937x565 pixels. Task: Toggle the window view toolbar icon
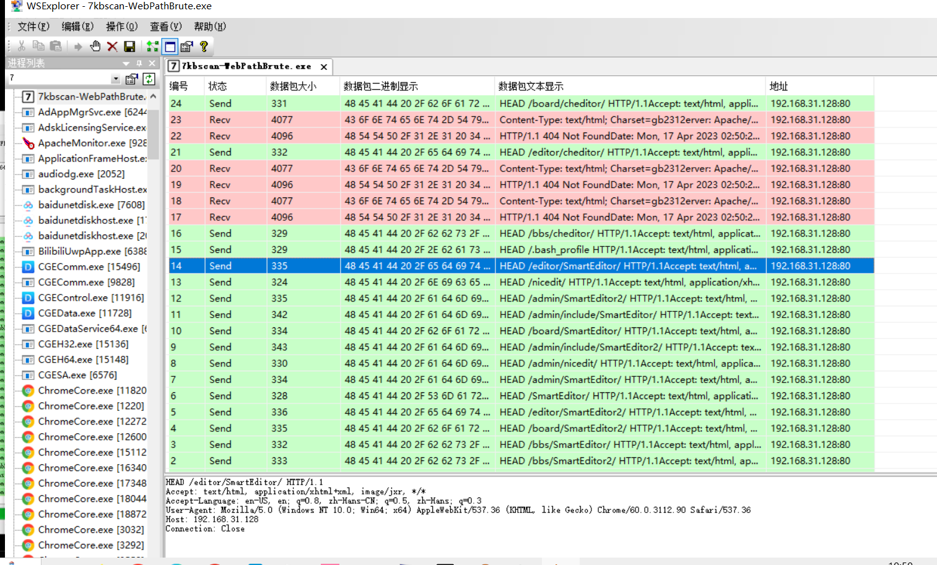(x=170, y=46)
